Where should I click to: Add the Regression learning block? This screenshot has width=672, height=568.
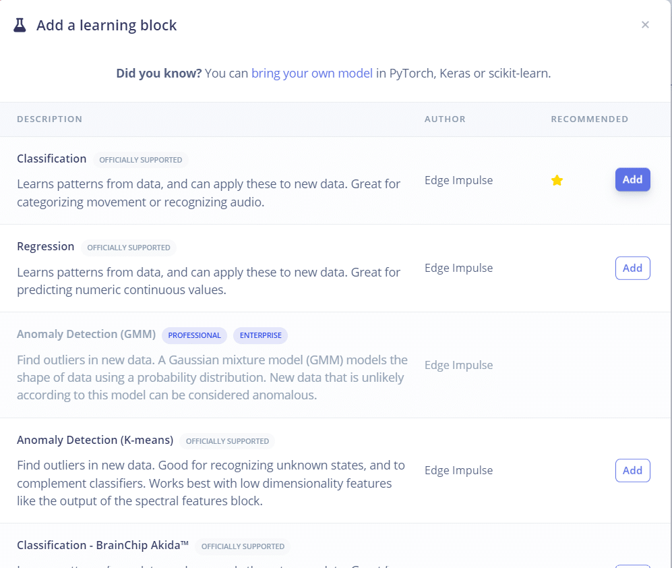(x=632, y=268)
